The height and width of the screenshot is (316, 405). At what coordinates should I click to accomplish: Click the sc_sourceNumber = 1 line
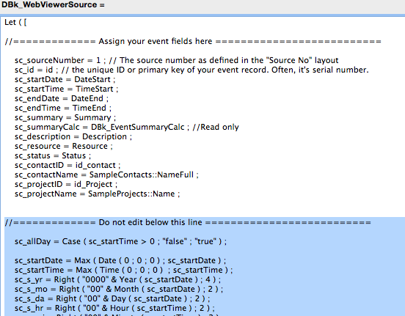pos(176,60)
